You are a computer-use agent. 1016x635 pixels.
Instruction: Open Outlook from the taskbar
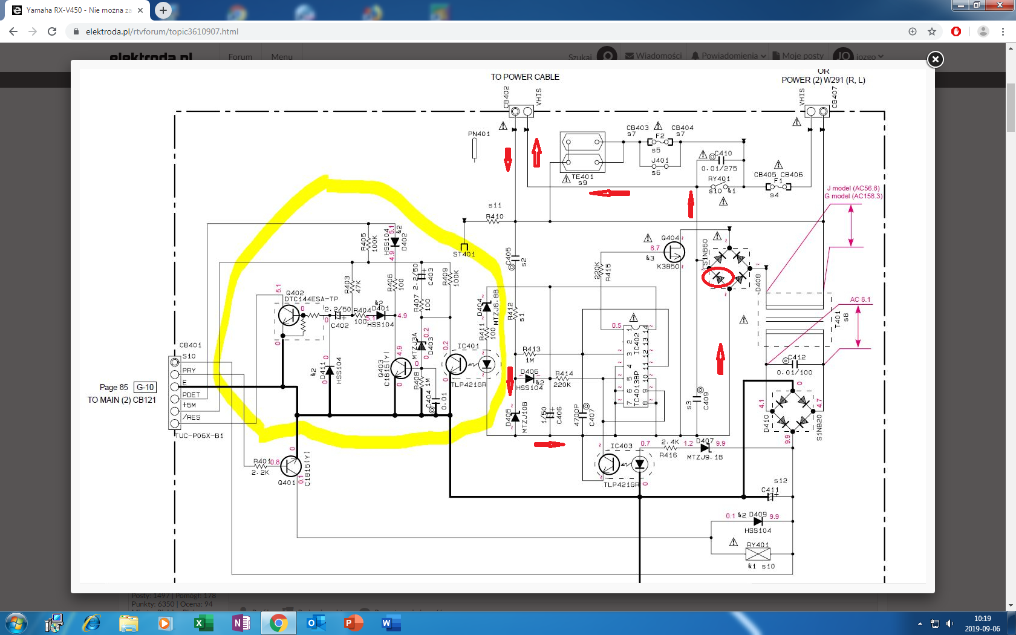click(316, 623)
